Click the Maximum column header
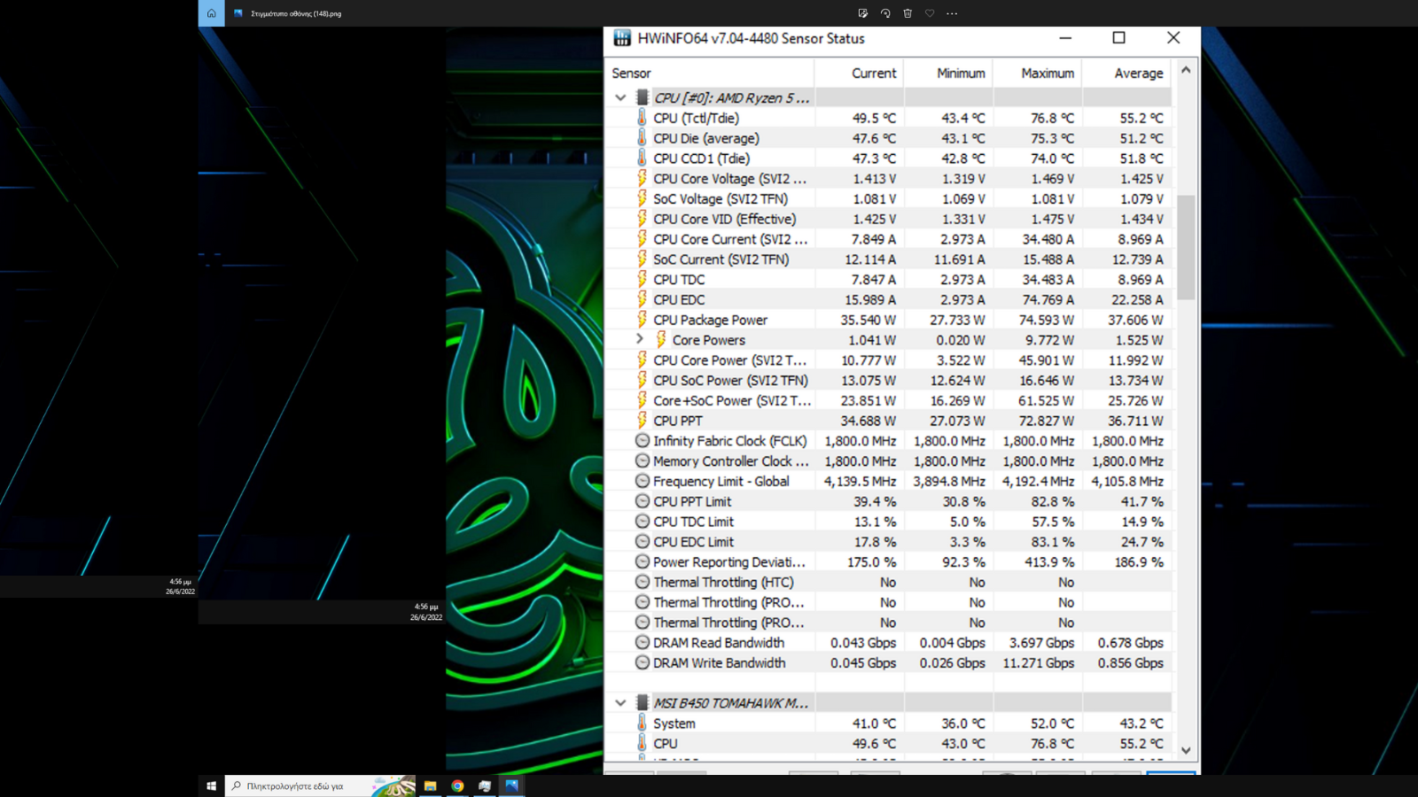Viewport: 1418px width, 797px height. coord(1038,73)
